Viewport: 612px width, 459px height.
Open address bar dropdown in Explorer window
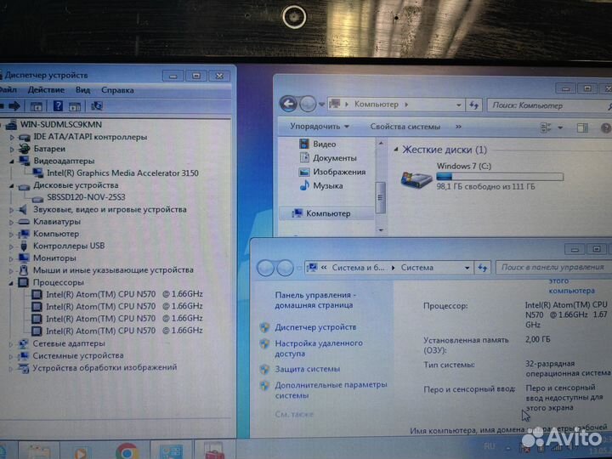click(459, 105)
